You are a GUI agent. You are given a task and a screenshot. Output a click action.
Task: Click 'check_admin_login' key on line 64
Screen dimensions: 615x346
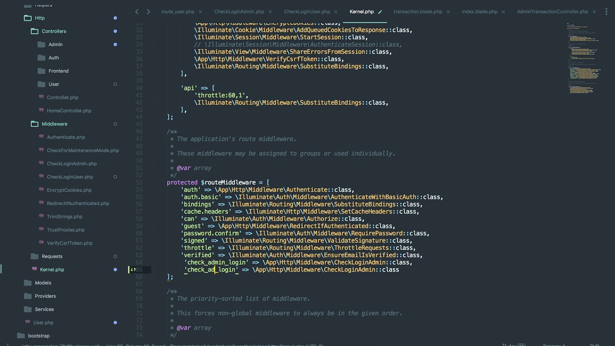pyautogui.click(x=216, y=262)
